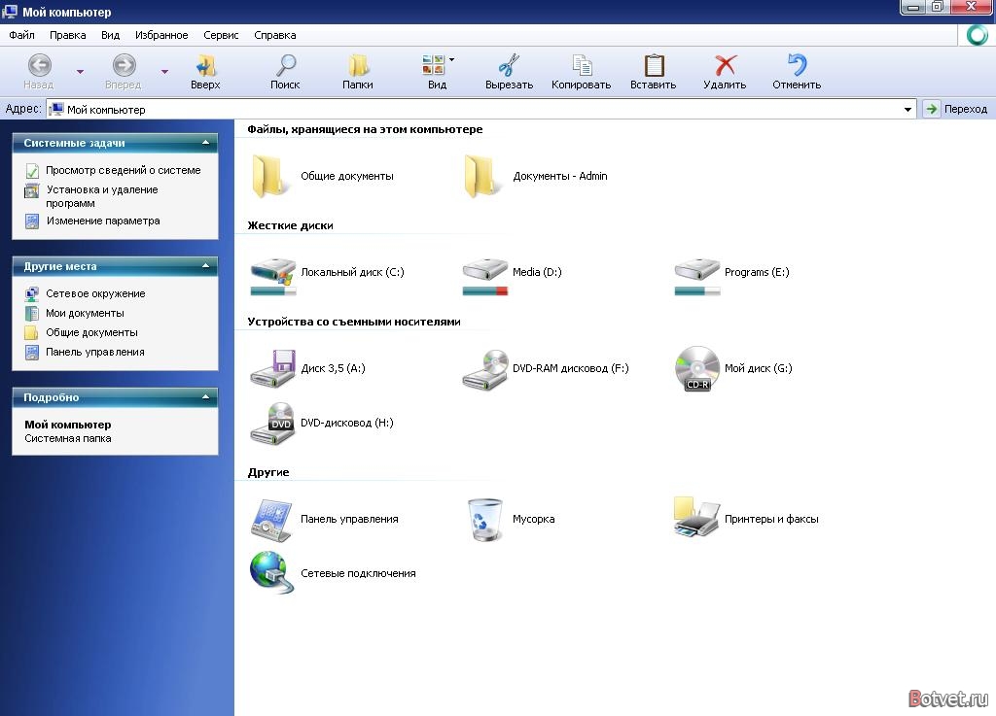Open the Вперед history dropdown arrow
996x716 pixels.
coord(164,72)
